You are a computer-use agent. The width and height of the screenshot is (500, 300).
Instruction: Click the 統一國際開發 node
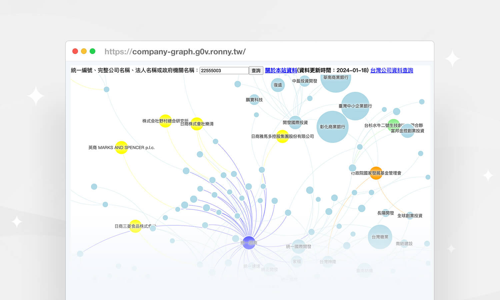click(x=299, y=246)
